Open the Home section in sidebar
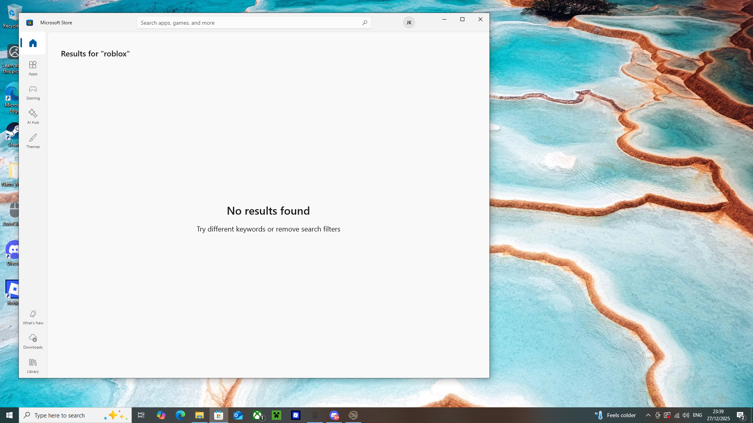The image size is (753, 423). [x=33, y=43]
